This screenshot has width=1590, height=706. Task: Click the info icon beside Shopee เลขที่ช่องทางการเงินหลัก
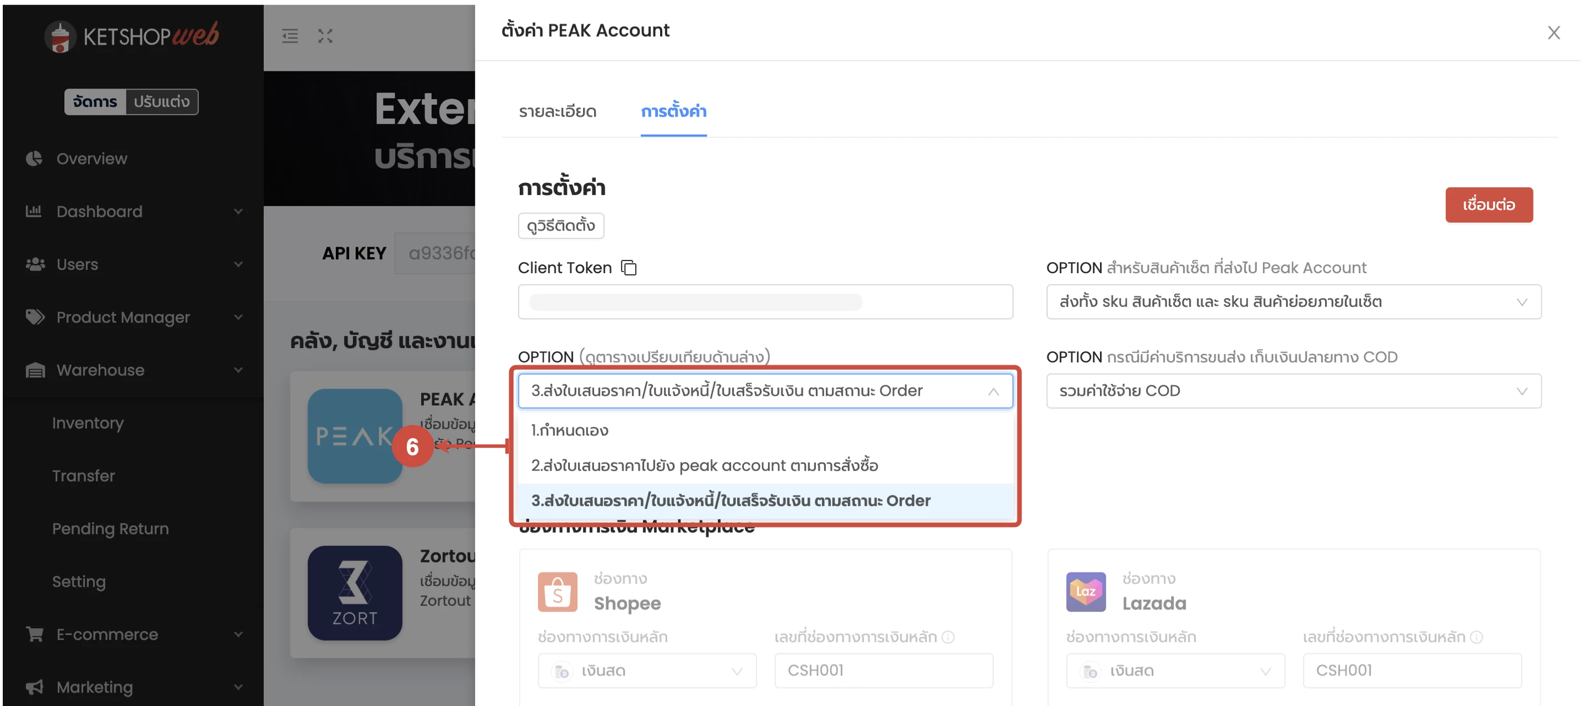pyautogui.click(x=948, y=637)
